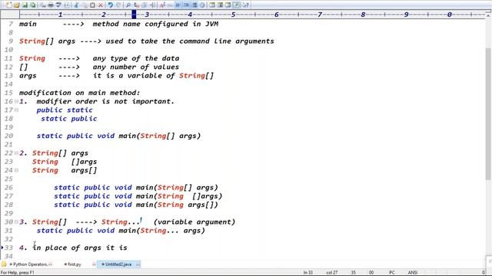Run the spell check toolbar icon
This screenshot has height=276, width=492.
58,5
